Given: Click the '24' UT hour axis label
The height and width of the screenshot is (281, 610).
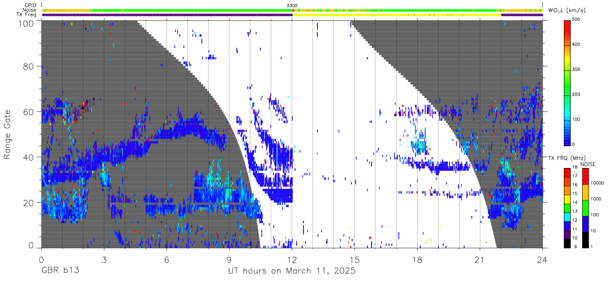Looking at the screenshot, I should [542, 260].
